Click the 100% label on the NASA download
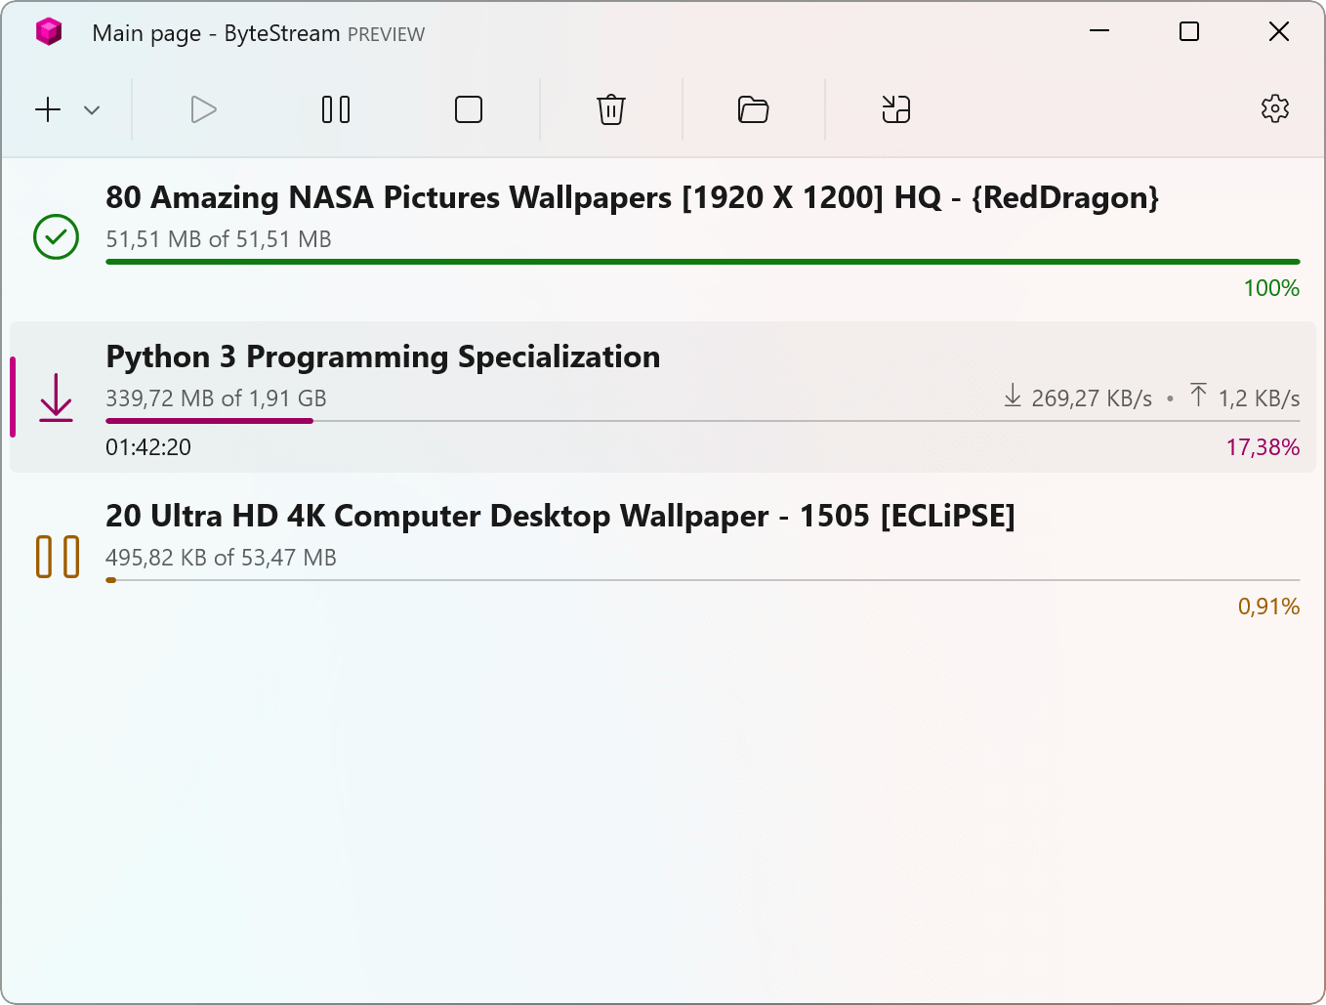 tap(1271, 288)
